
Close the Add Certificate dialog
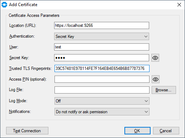point(179,5)
